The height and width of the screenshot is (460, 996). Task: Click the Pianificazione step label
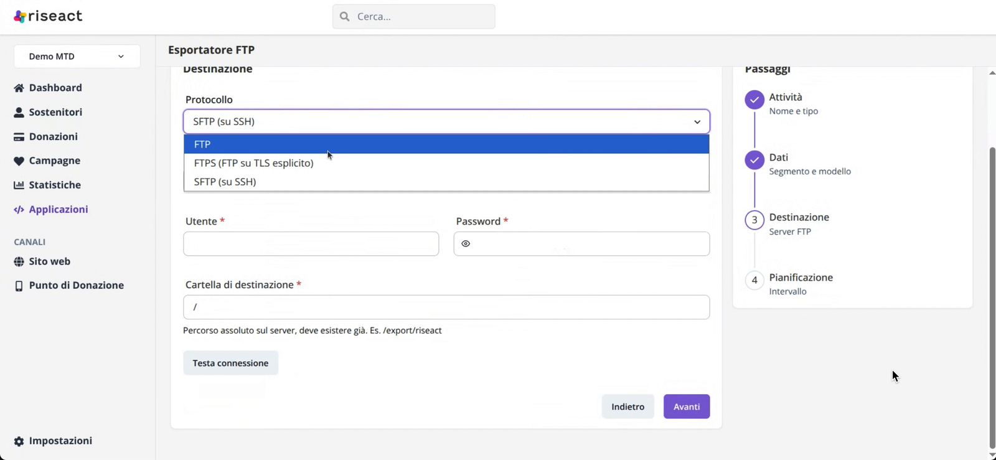[x=801, y=278]
